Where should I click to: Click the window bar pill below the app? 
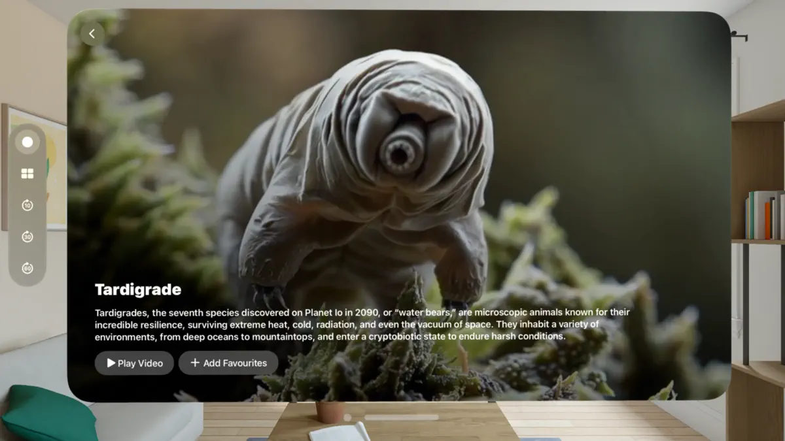(x=401, y=416)
